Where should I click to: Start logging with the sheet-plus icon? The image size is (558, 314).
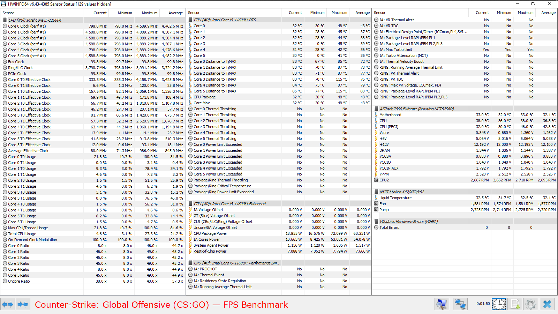point(515,304)
